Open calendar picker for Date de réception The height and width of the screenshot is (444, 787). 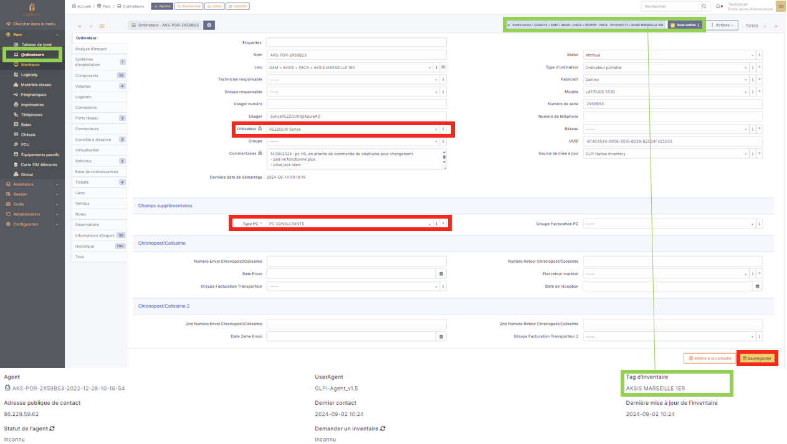coord(758,286)
